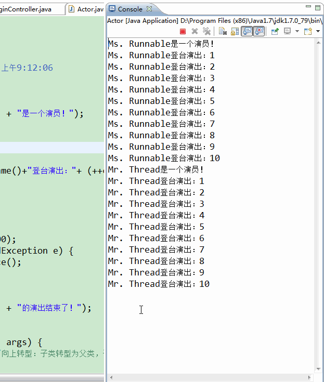The image size is (324, 382).
Task: Toggle Show Console When Standard Error Changes
Action: [x=259, y=31]
